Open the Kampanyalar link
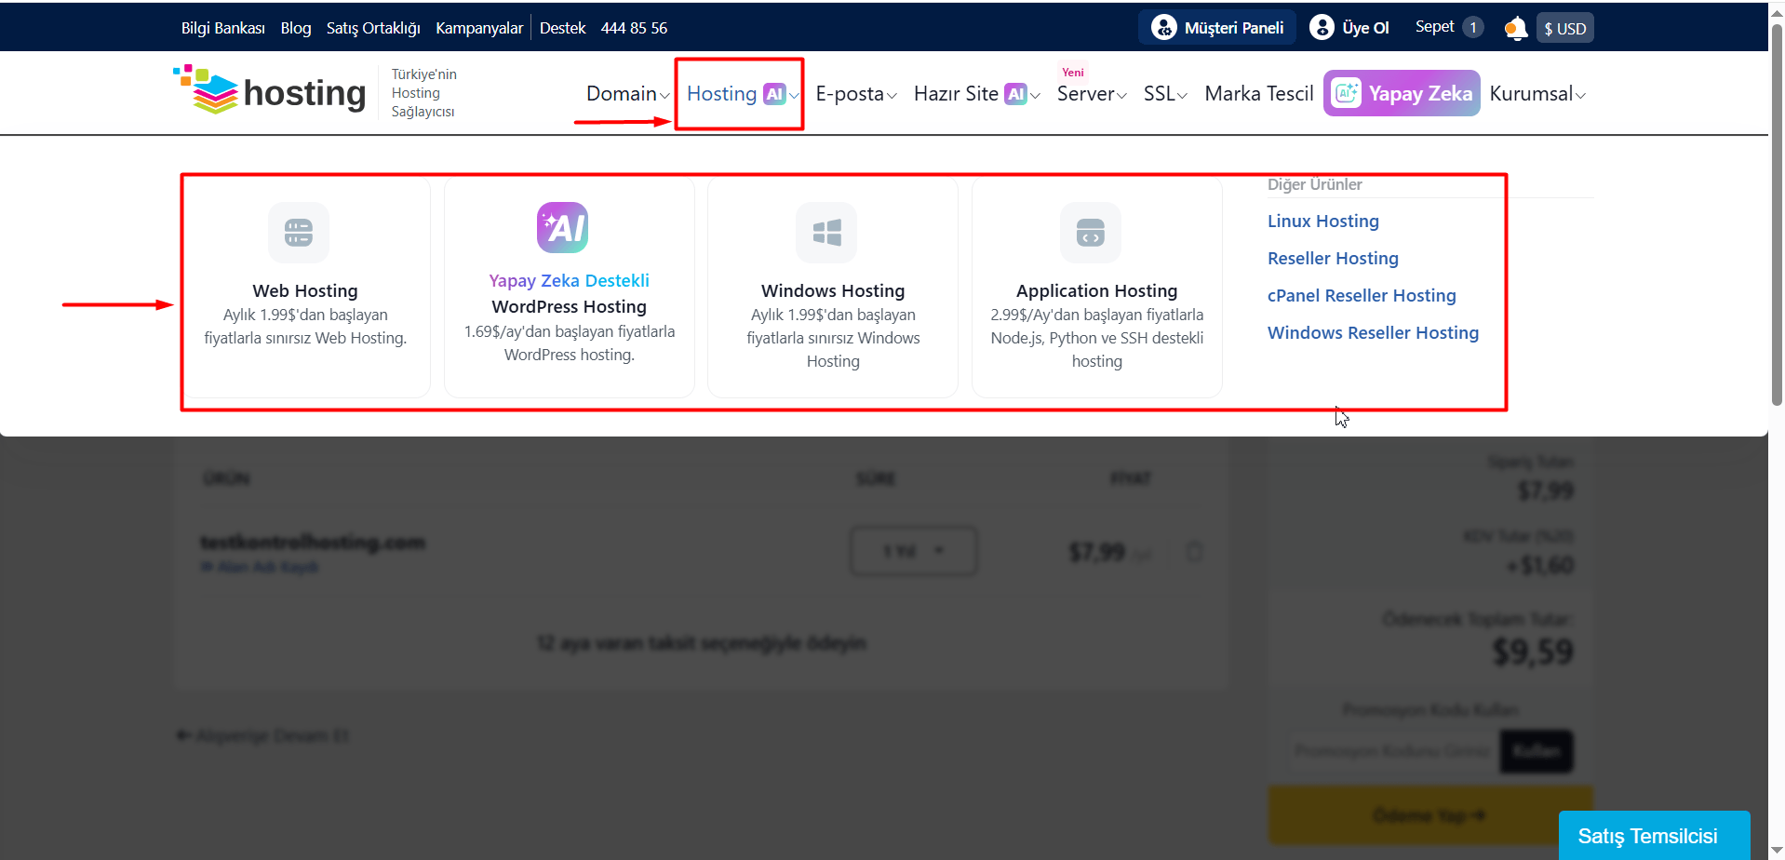This screenshot has height=860, width=1785. (479, 28)
